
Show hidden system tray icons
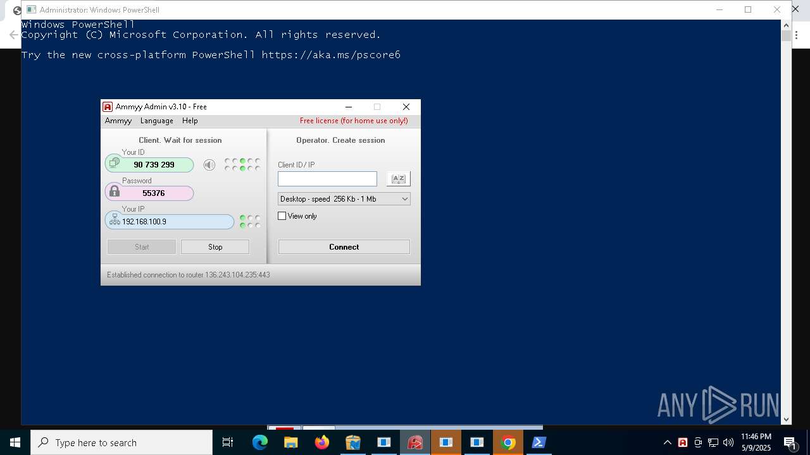pyautogui.click(x=667, y=442)
